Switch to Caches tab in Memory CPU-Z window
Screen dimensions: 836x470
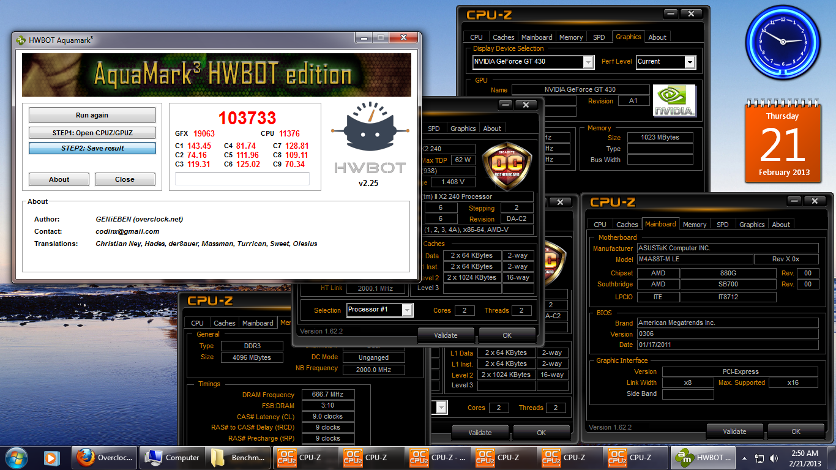(224, 323)
